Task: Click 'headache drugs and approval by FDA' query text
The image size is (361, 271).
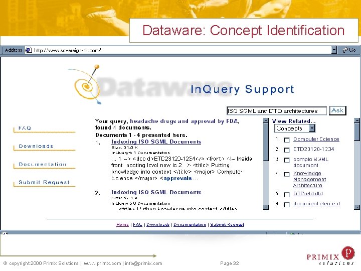Action: pyautogui.click(x=184, y=121)
